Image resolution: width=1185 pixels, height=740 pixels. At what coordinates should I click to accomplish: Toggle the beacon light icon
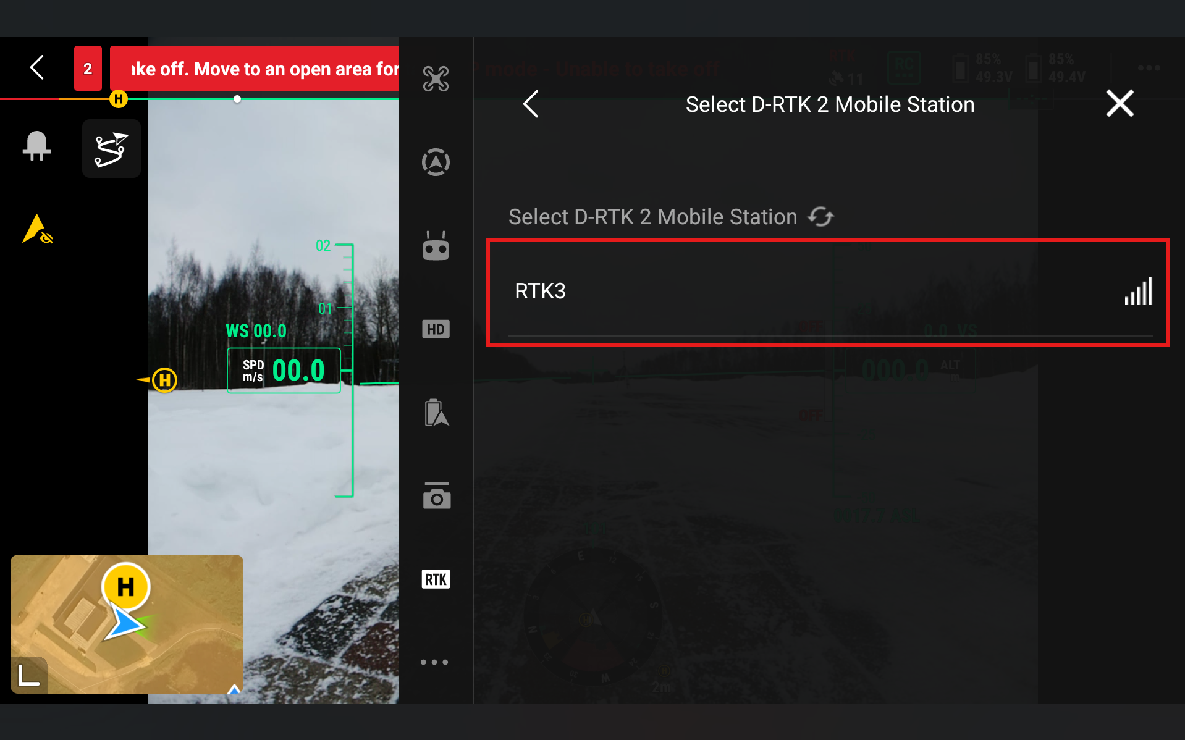coord(37,147)
